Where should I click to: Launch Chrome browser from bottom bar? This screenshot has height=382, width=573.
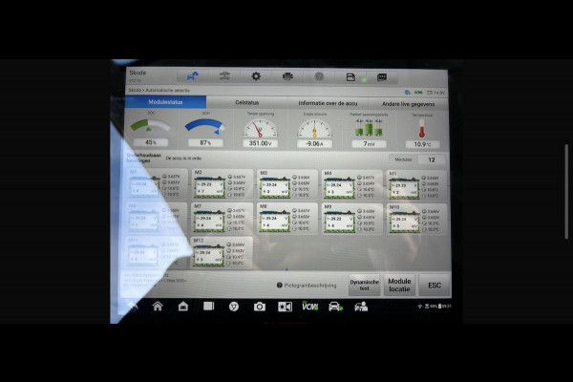[x=233, y=307]
